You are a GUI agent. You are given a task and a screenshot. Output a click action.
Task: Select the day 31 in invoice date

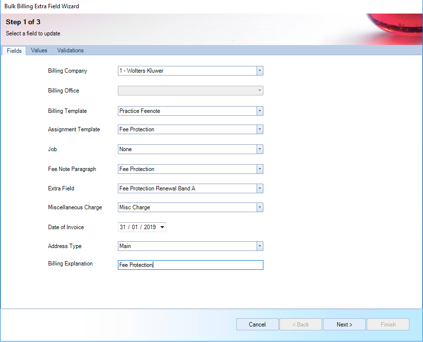(x=123, y=227)
